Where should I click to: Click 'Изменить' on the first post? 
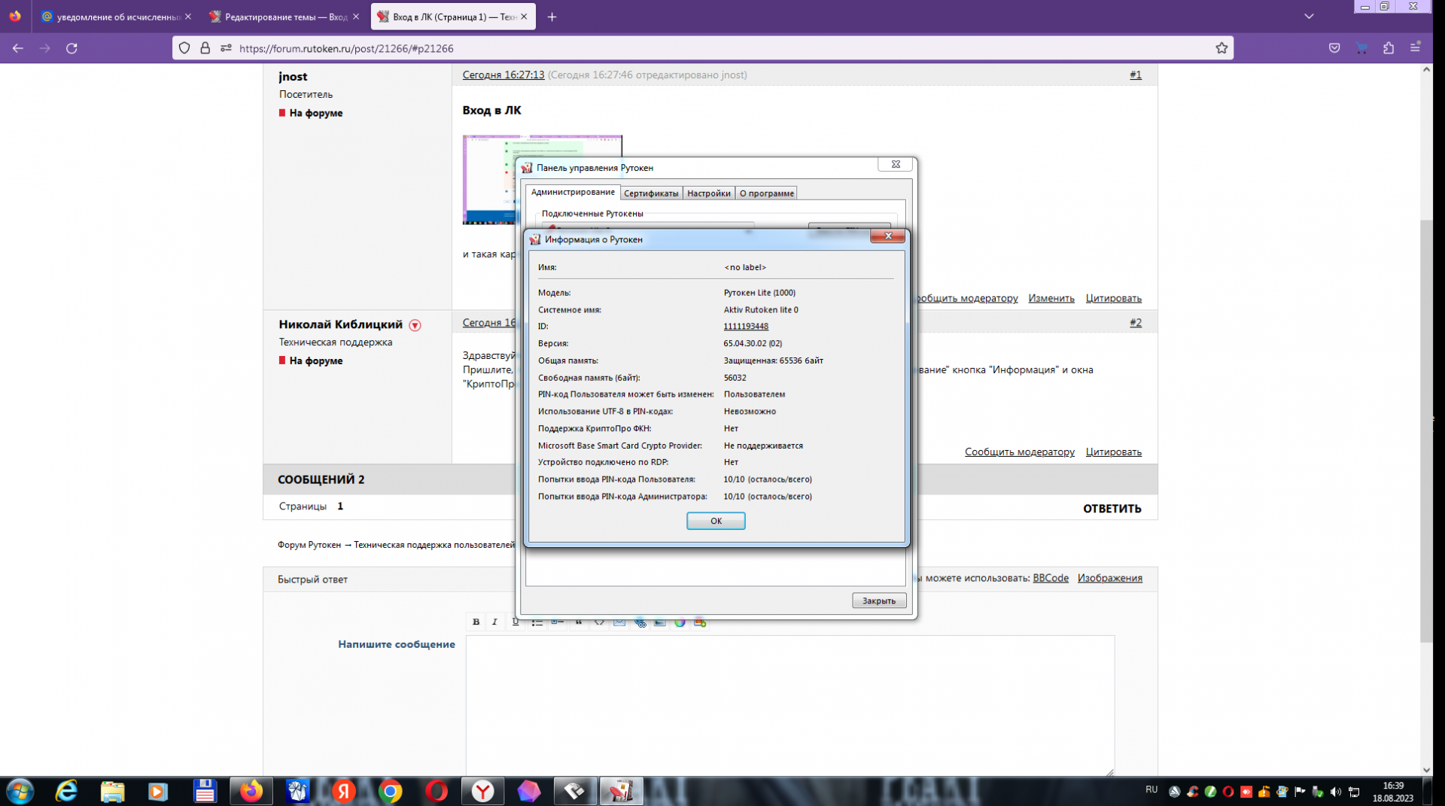click(1051, 298)
